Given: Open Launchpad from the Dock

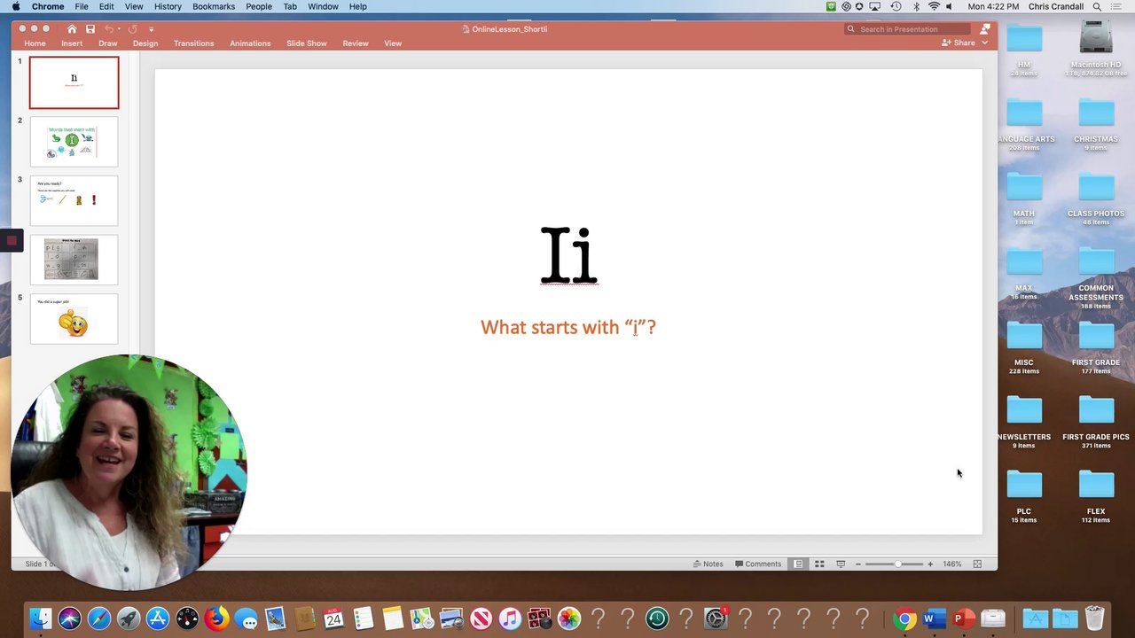Looking at the screenshot, I should 129,619.
